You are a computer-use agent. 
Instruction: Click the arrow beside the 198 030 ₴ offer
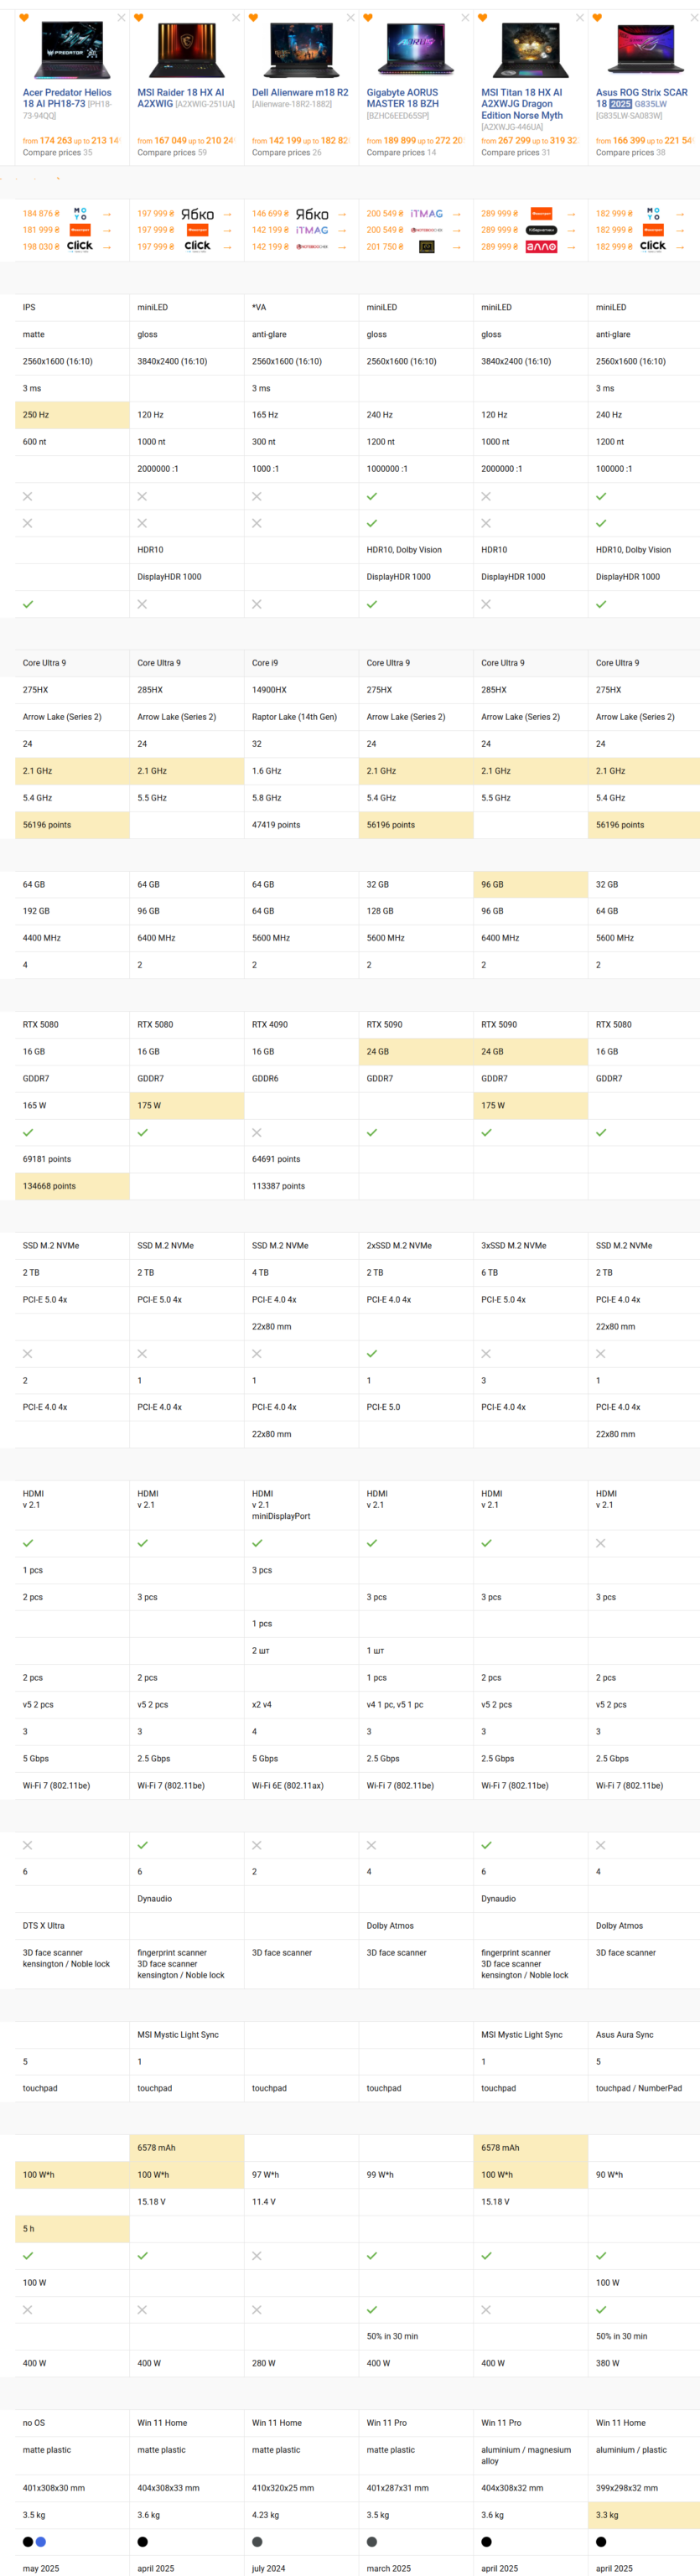107,246
